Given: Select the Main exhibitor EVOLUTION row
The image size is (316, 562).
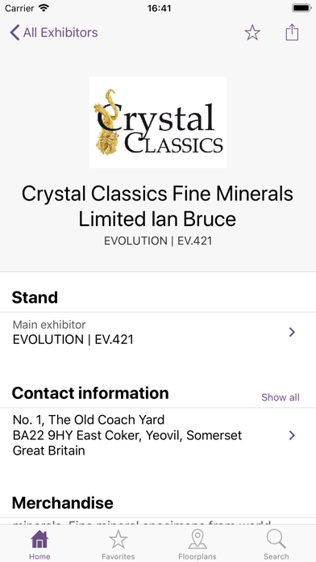Looking at the screenshot, I should 158,332.
